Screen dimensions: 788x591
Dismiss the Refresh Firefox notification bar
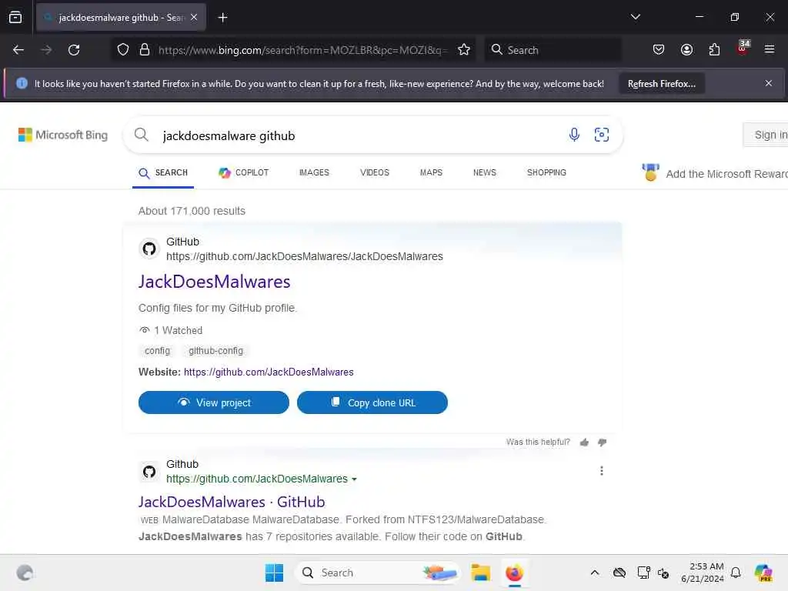[x=769, y=83]
